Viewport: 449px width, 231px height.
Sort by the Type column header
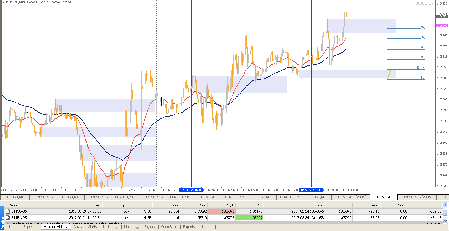tap(116, 205)
